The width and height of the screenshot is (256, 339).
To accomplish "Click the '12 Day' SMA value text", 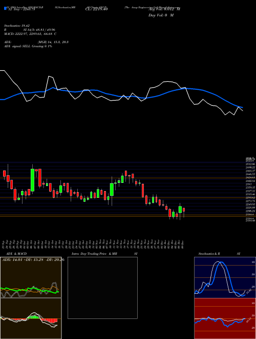I will click(x=21, y=9).
